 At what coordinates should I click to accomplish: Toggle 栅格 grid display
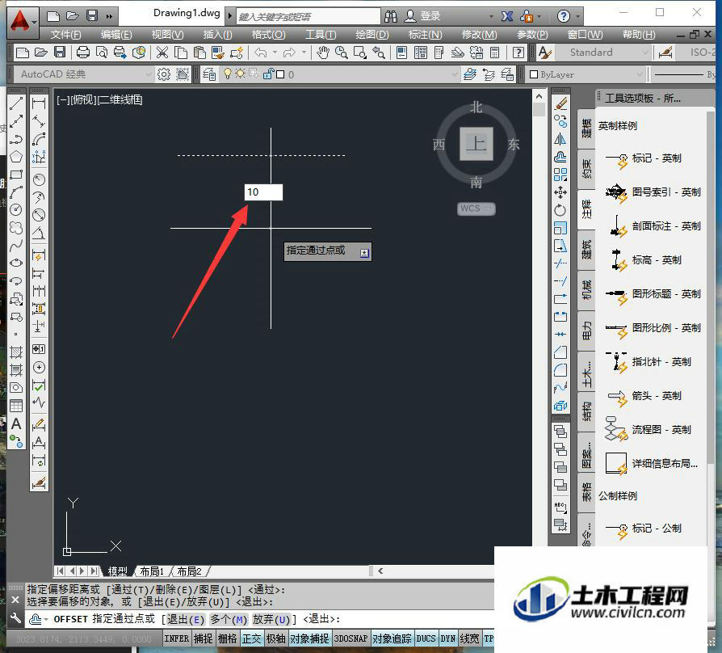[228, 638]
